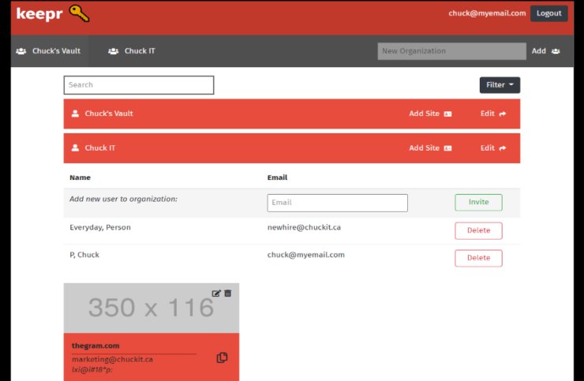Image resolution: width=584 pixels, height=381 pixels.
Task: Click the keepr key logo icon
Action: 79,13
